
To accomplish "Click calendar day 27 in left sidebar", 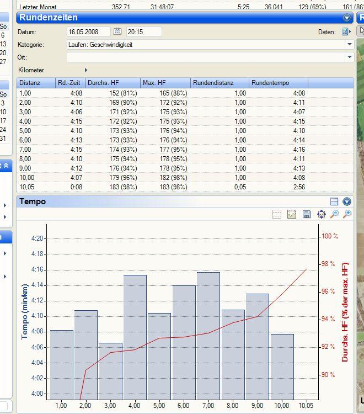I will pyautogui.click(x=3, y=61).
